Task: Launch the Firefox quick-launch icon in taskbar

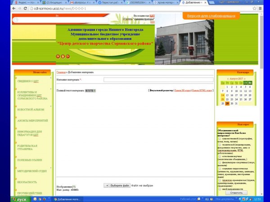Action: pos(44,199)
